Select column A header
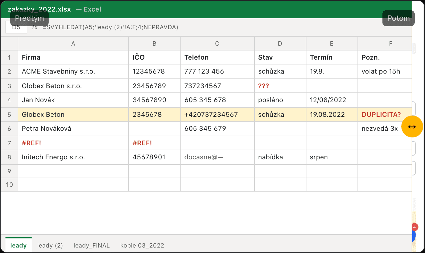 click(73, 43)
